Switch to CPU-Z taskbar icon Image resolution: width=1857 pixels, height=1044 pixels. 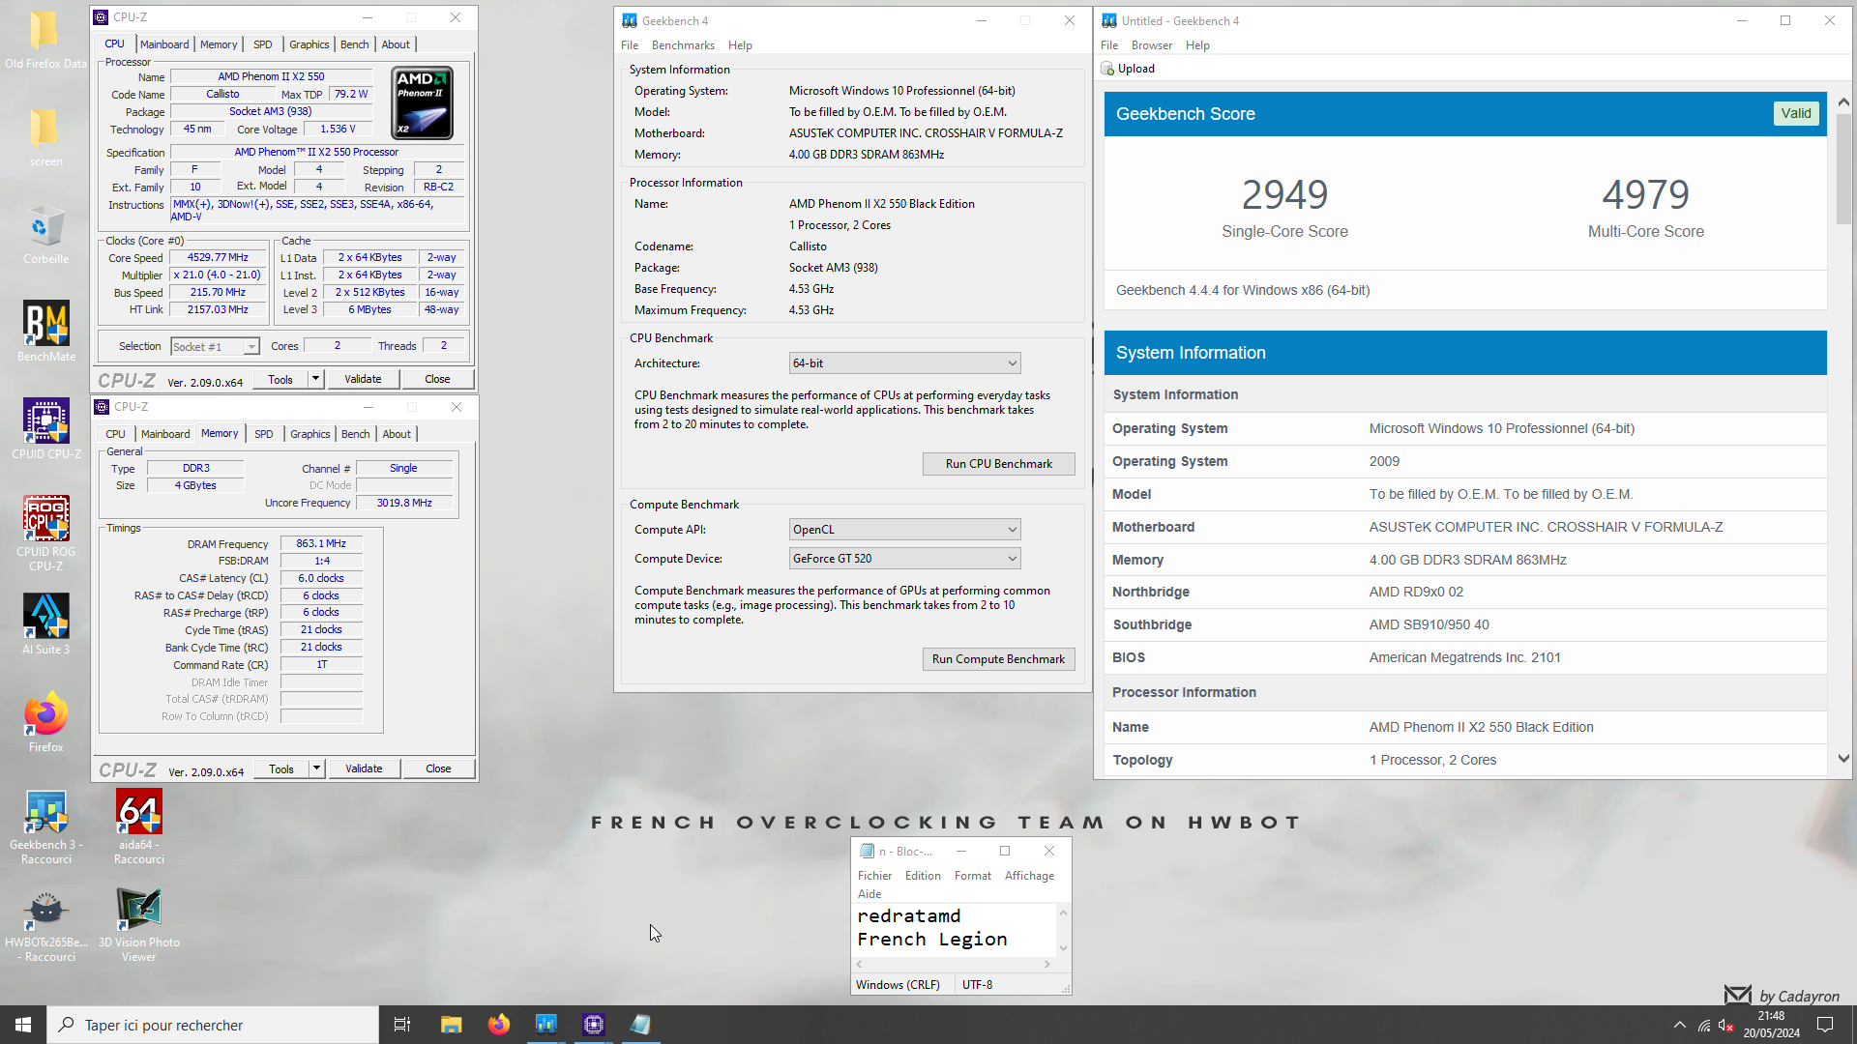pos(593,1025)
